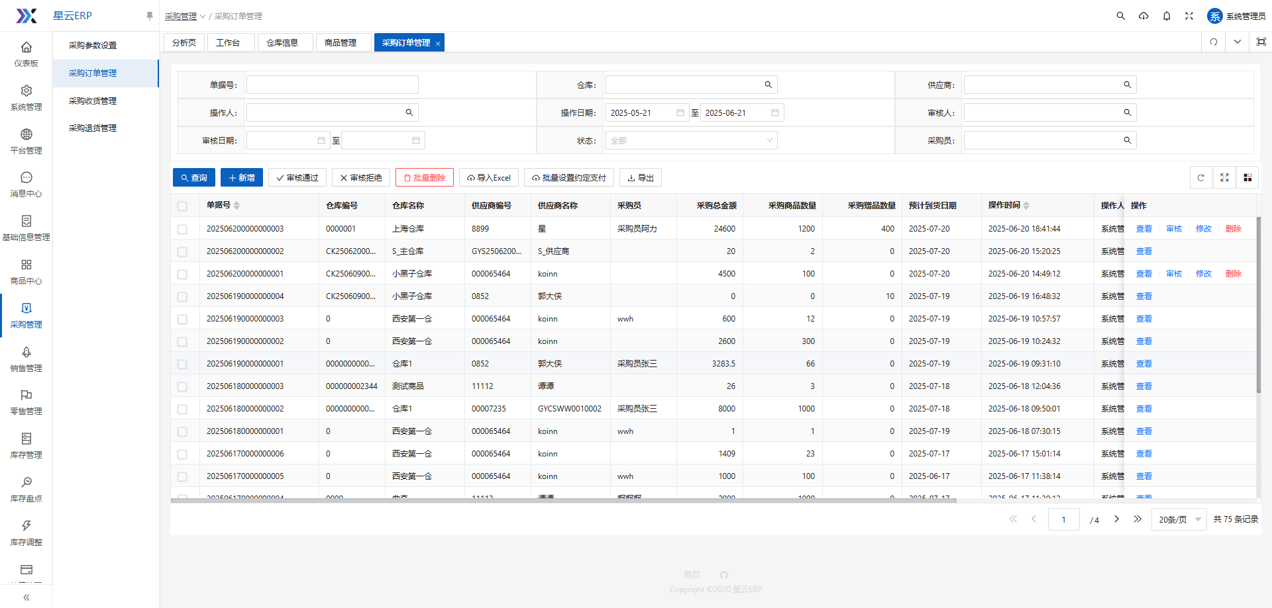The image size is (1272, 608).
Task: Toggle table fullscreen with the expand icon
Action: (x=1224, y=177)
